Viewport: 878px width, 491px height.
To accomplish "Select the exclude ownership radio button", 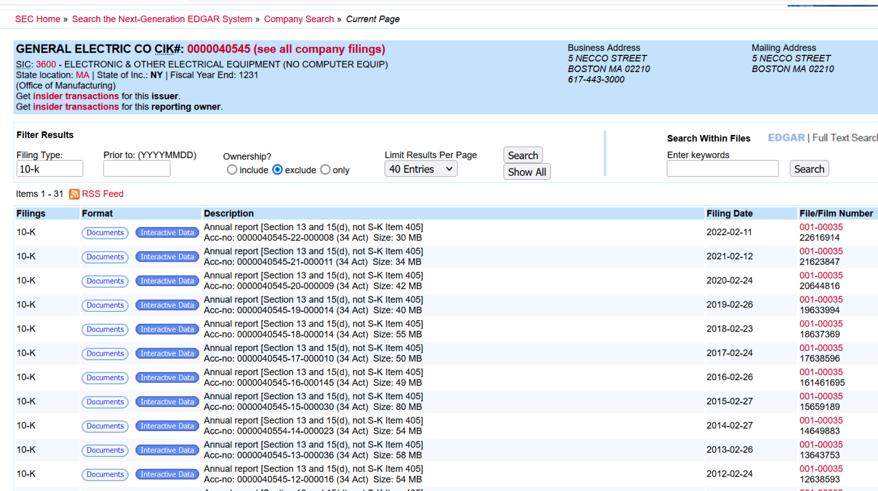I will point(277,169).
